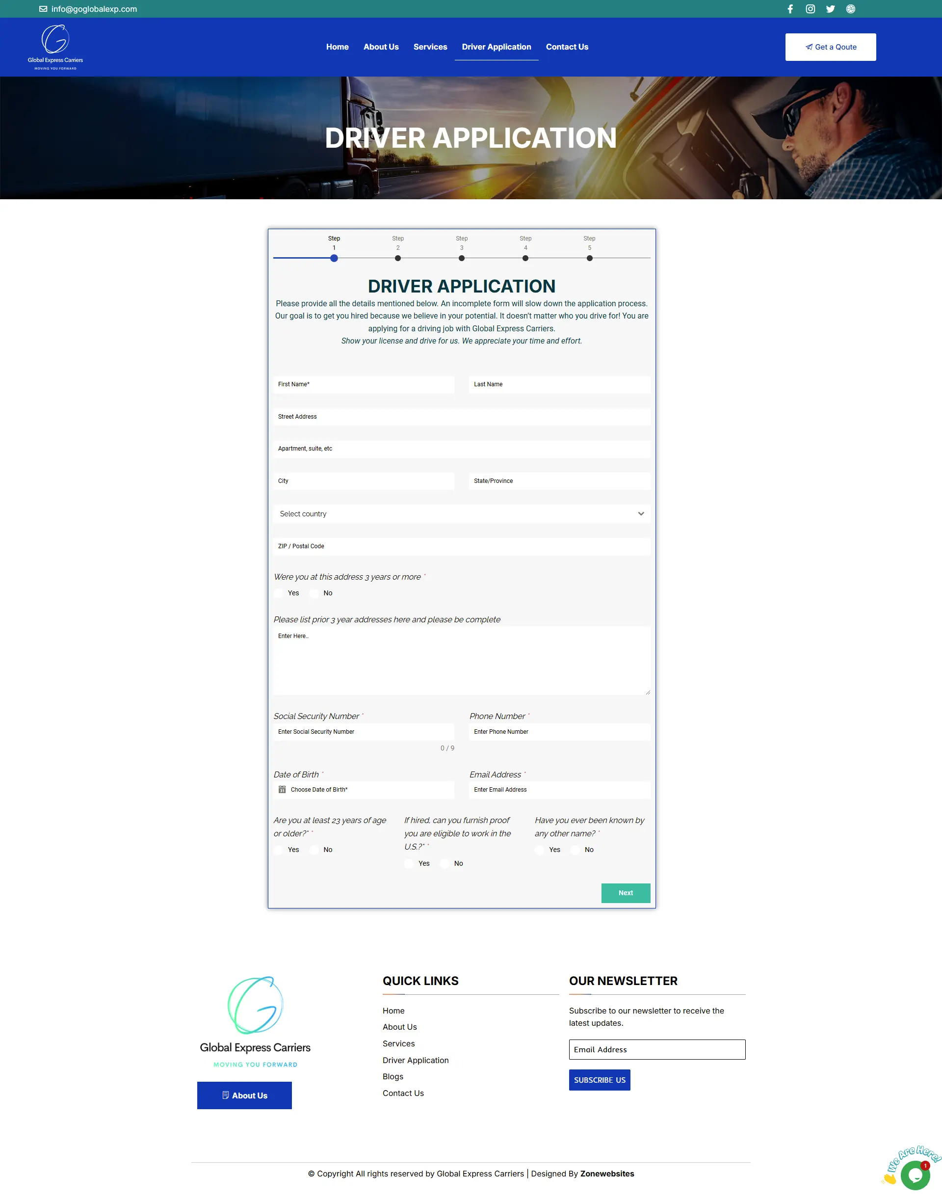Click the Driver Application nav tab

[496, 47]
